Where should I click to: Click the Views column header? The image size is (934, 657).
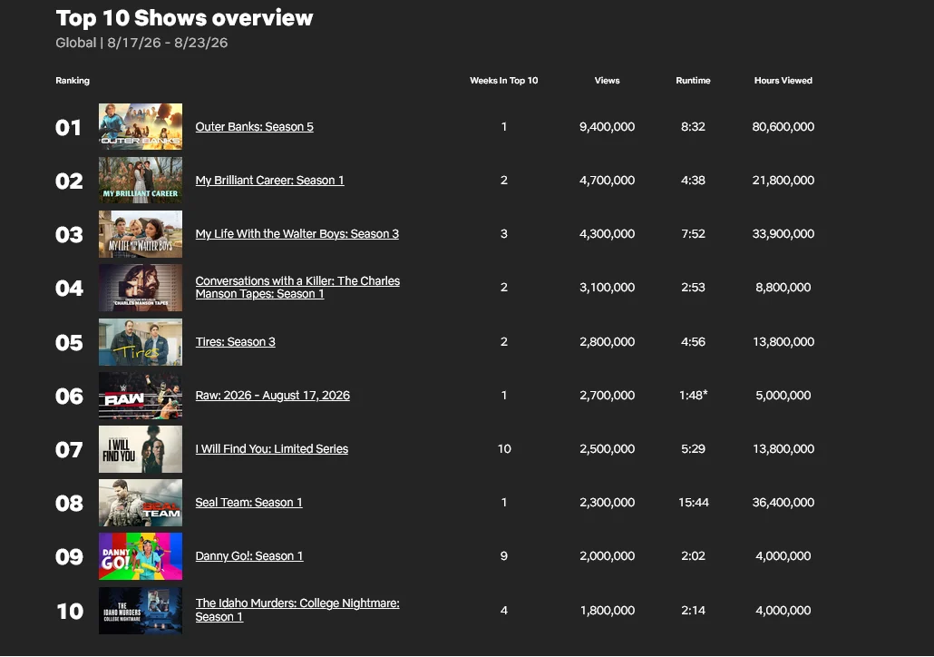(x=607, y=81)
